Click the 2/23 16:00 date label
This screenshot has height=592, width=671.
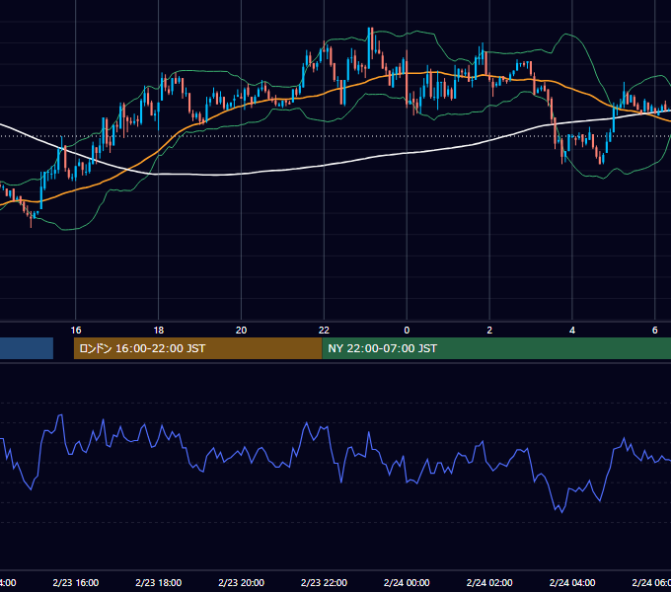click(x=76, y=582)
